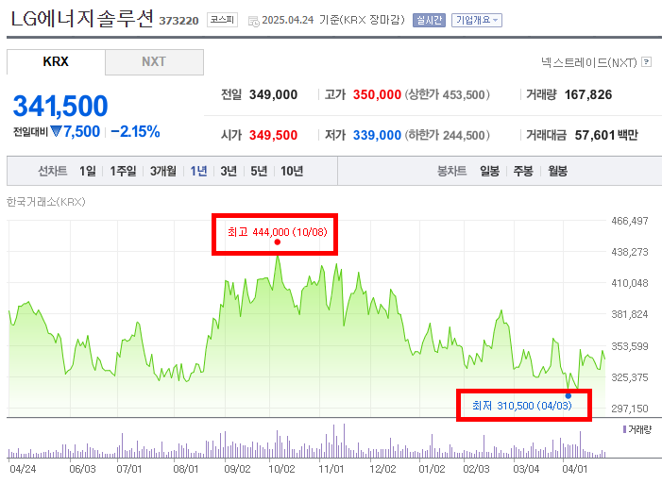Click the 297,150 y-axis price label
The height and width of the screenshot is (484, 662).
630,408
